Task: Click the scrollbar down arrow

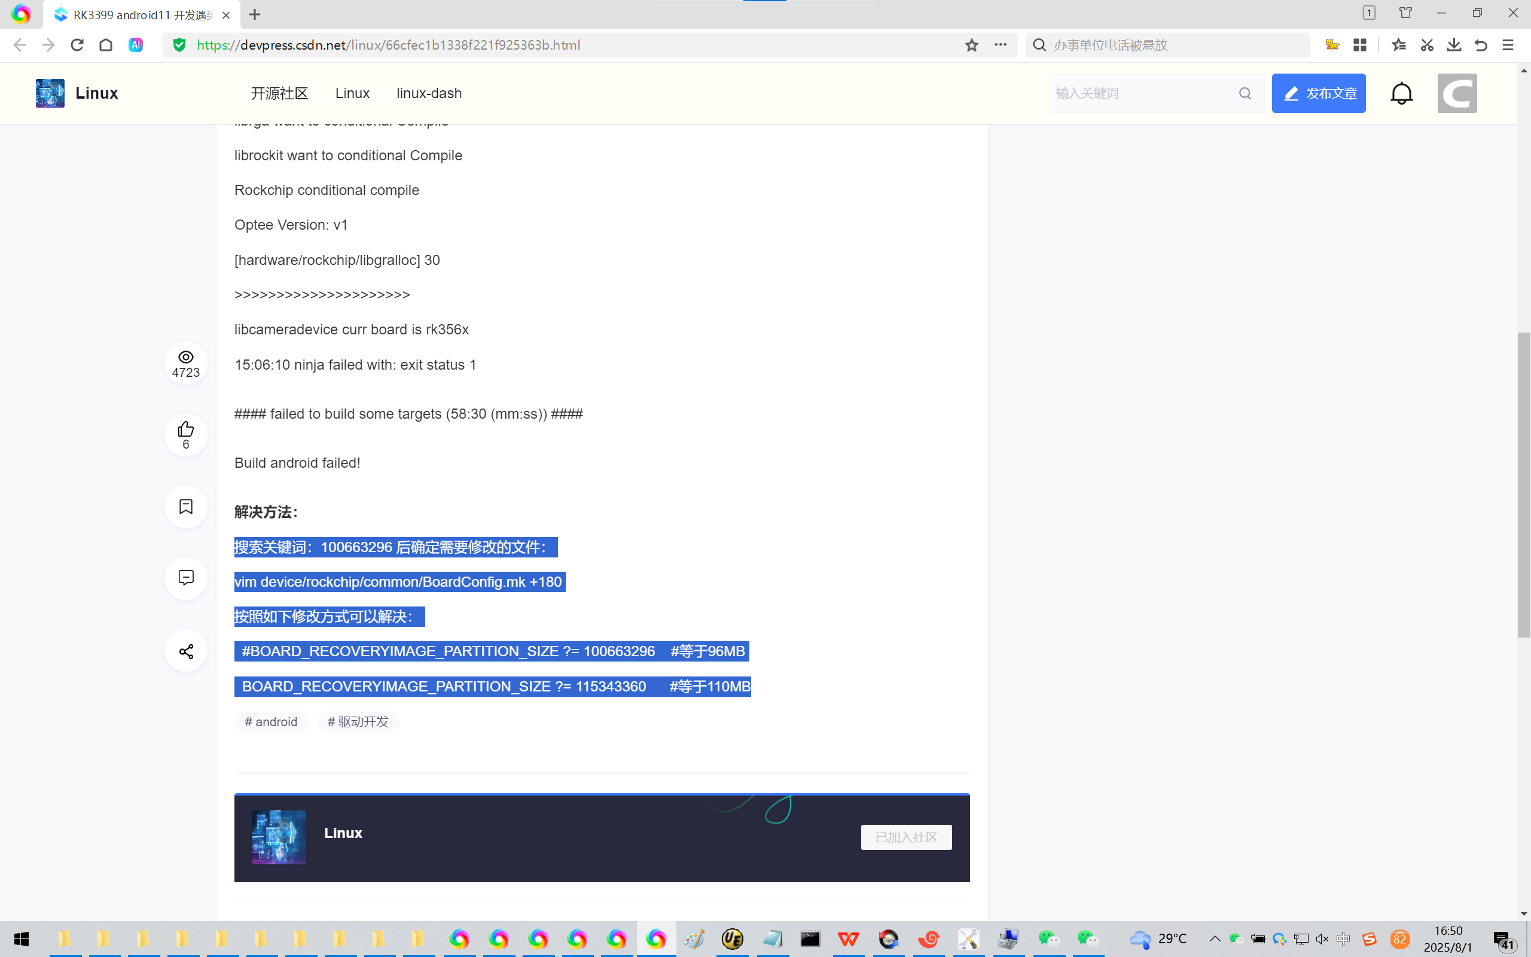Action: tap(1523, 913)
